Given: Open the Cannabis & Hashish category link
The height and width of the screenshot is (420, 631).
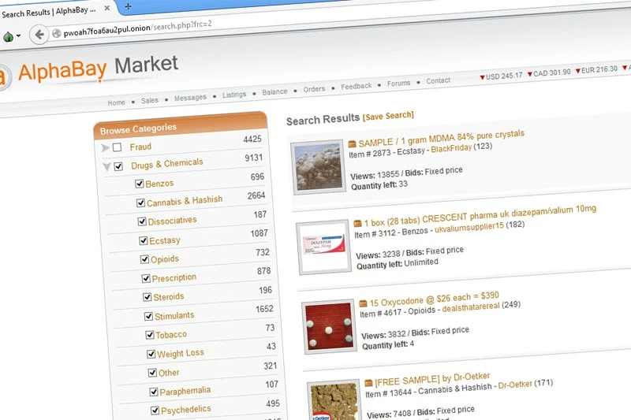Looking at the screenshot, I should pos(185,201).
